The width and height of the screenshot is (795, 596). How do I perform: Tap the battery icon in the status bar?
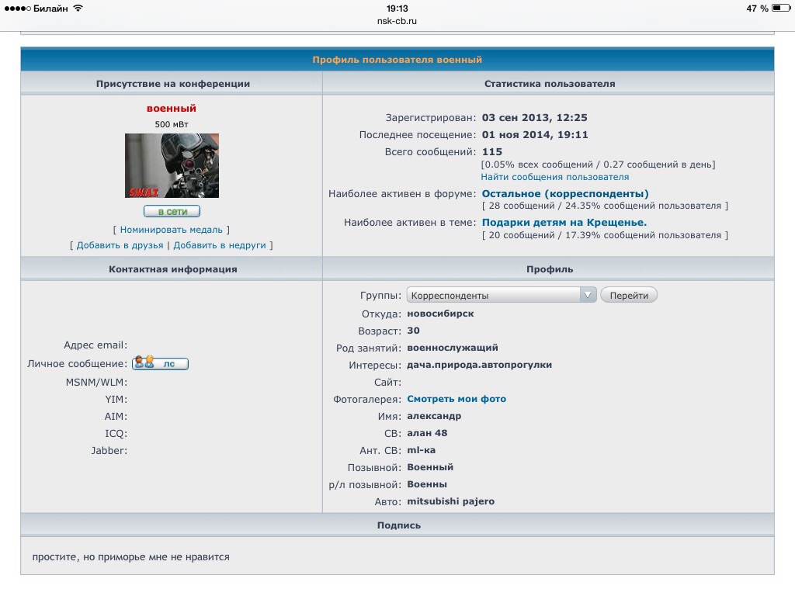[x=780, y=9]
